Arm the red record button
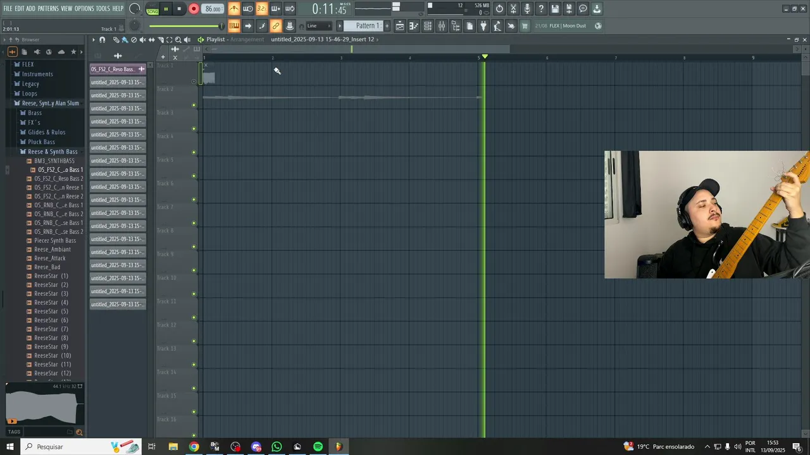 click(x=194, y=9)
